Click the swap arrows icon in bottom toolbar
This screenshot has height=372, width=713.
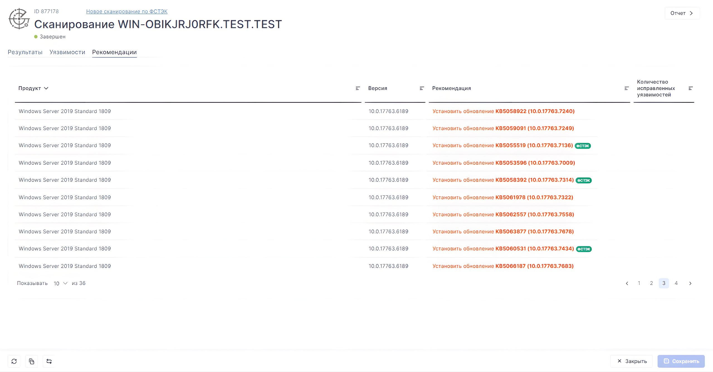pos(49,361)
